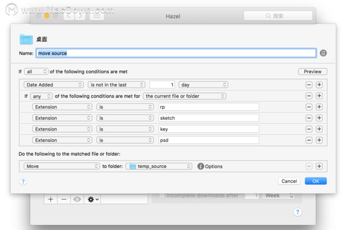The width and height of the screenshot is (349, 230).
Task: Add a condition after the 'rp' row
Action: [x=319, y=107]
